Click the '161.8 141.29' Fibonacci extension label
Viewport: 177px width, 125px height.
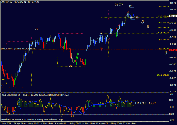pyautogui.click(x=163, y=75)
